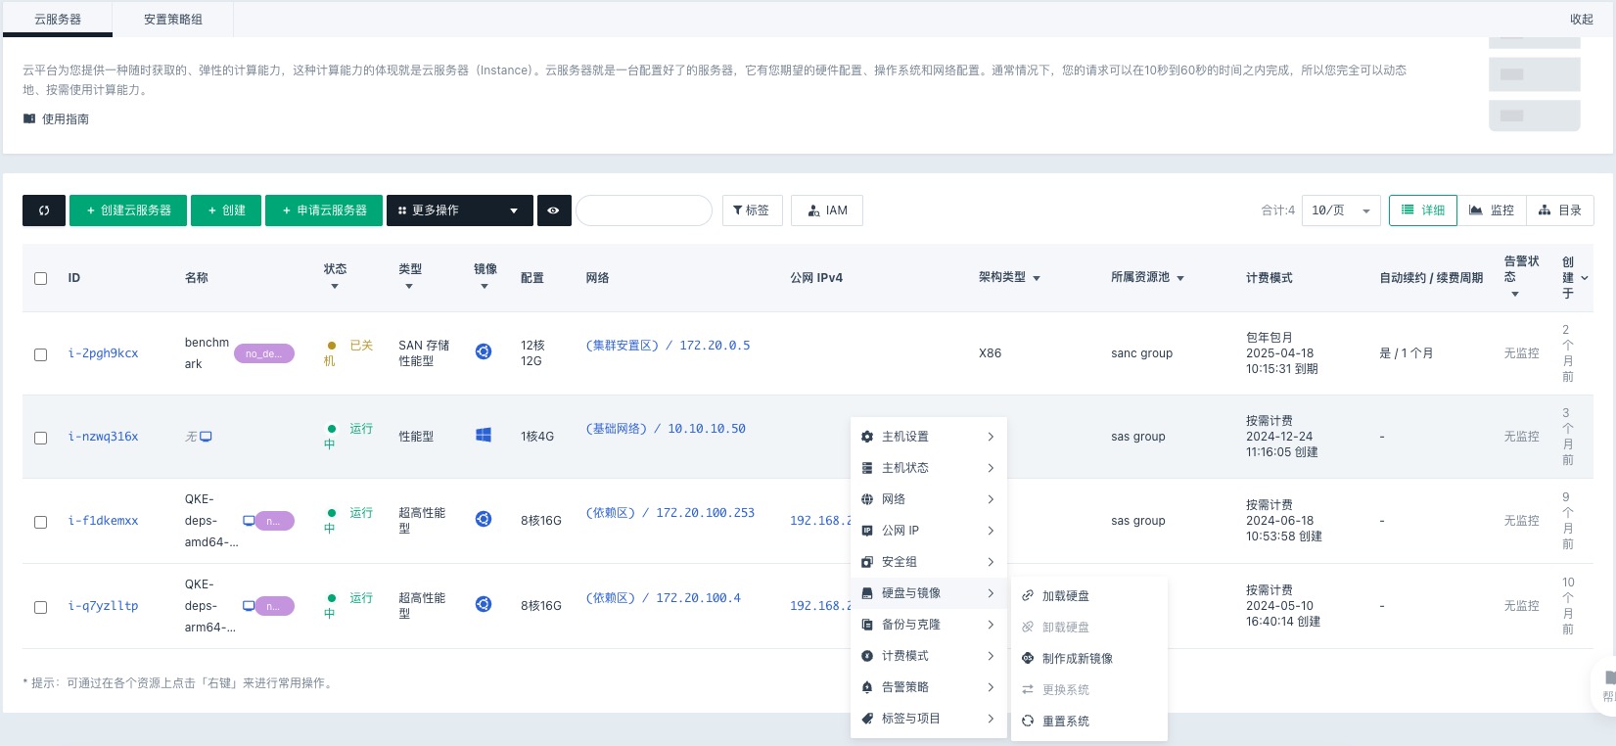Screen dimensions: 1616x746
Task: Click the image icon in i-2pgh9kcx row
Action: pos(484,351)
